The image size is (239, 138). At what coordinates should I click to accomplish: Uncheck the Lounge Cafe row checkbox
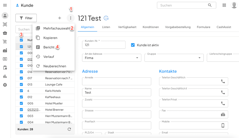click(x=21, y=85)
